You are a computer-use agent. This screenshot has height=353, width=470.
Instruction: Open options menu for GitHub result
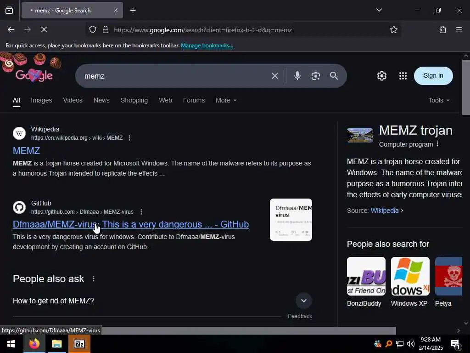(x=141, y=212)
